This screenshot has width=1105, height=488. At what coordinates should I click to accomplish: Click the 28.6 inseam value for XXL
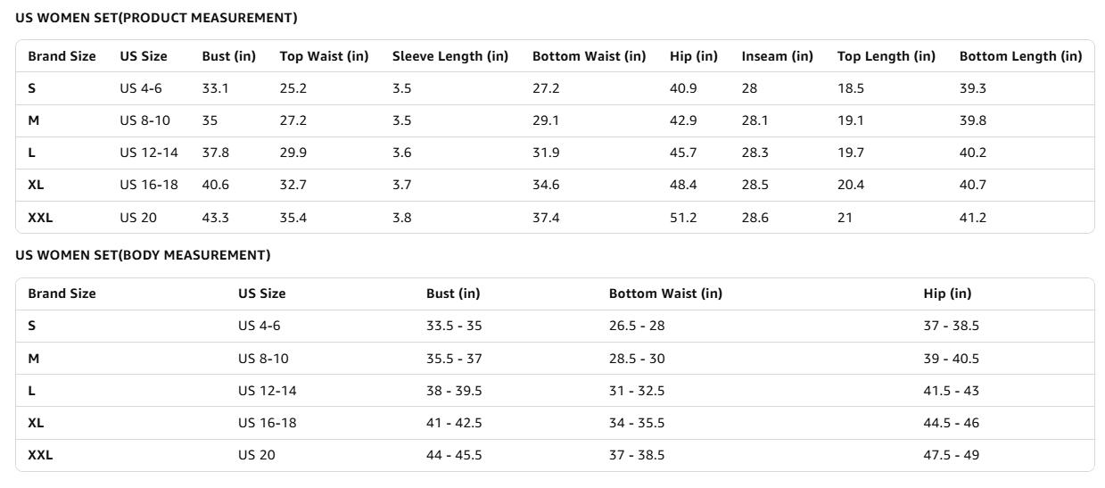tap(755, 218)
